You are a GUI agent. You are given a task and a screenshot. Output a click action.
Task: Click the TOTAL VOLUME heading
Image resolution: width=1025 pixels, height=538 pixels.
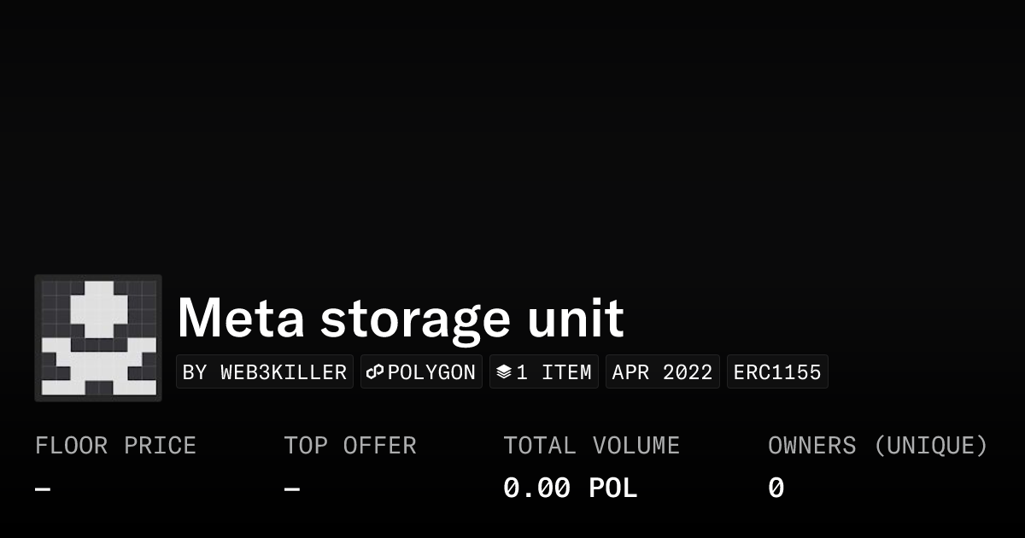tap(591, 446)
